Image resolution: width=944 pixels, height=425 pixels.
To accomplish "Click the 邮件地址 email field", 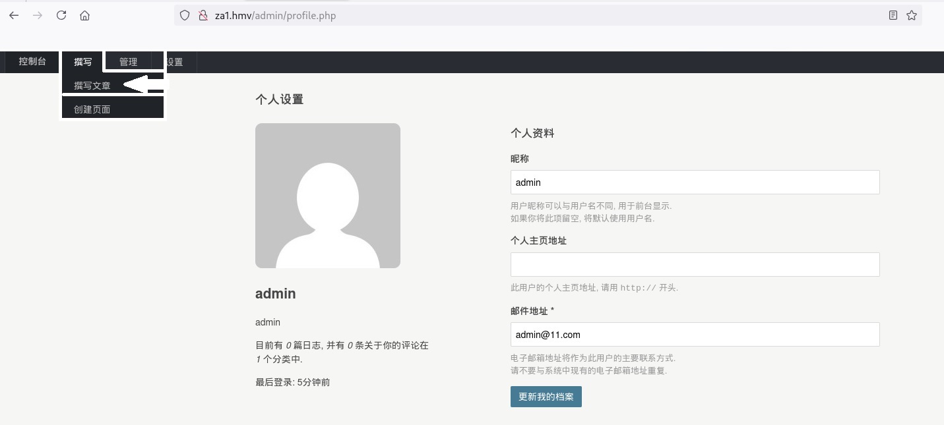I will tap(695, 334).
